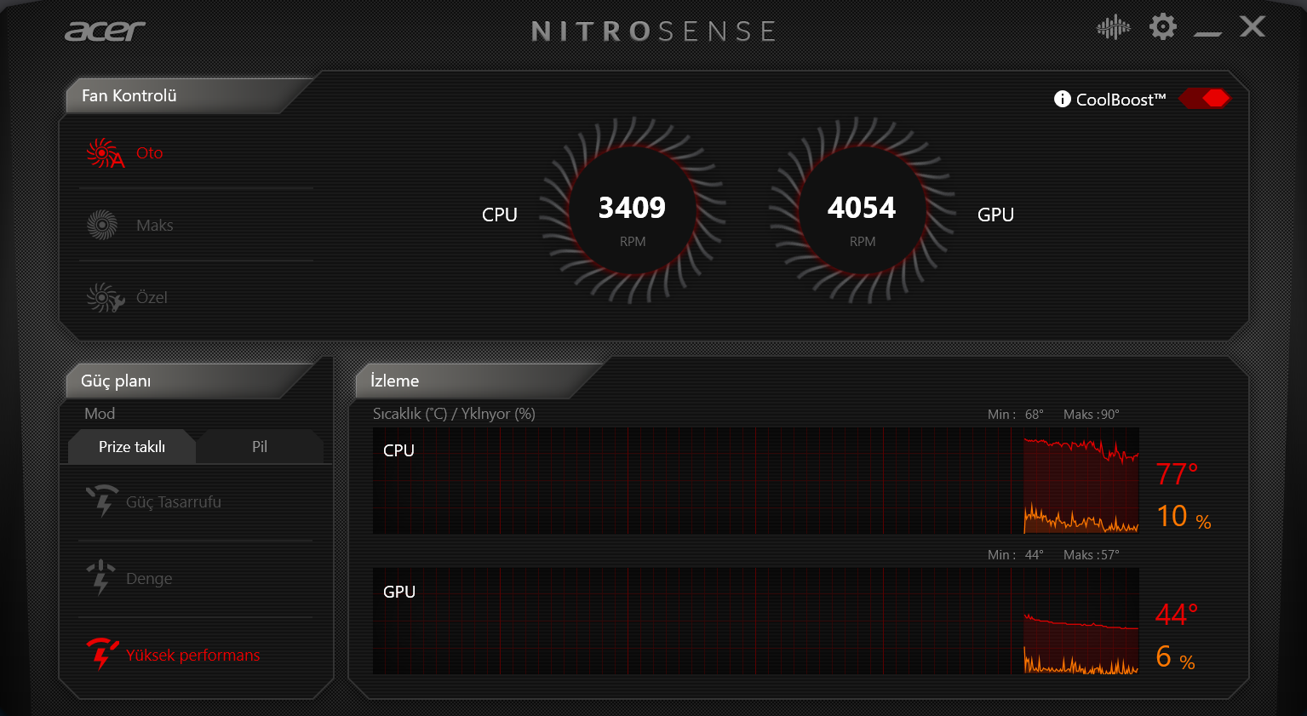Switch to the Pil tab
This screenshot has height=716, width=1307.
click(260, 447)
